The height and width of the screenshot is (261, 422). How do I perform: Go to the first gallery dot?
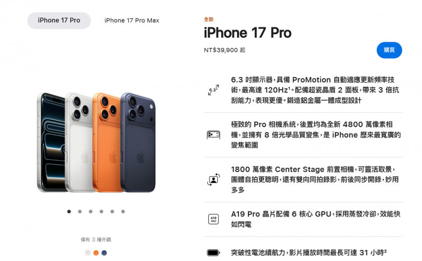(x=69, y=211)
